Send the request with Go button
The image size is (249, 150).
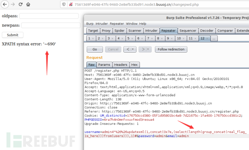(95, 49)
